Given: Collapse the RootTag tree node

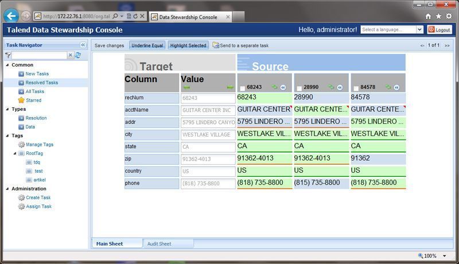Looking at the screenshot, I should coord(15,153).
